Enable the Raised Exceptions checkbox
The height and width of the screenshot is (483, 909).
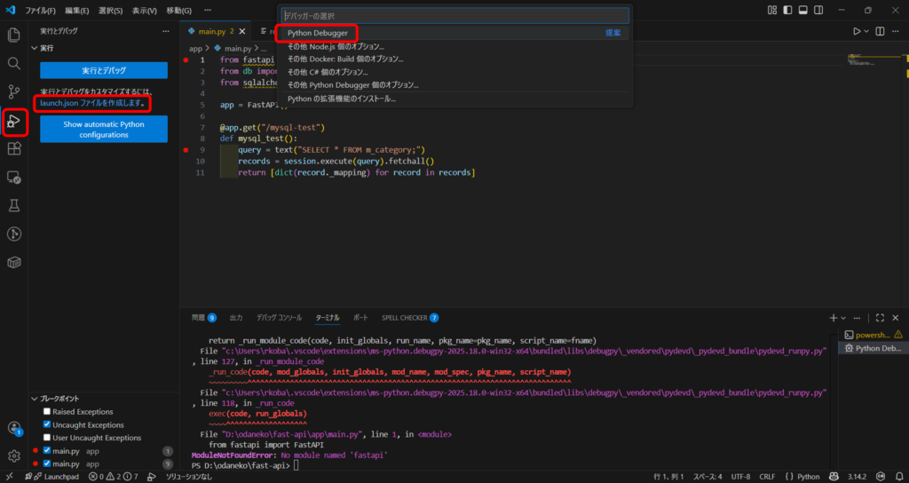tap(47, 412)
